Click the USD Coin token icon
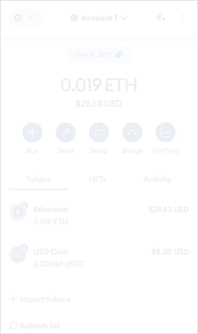 (18, 254)
